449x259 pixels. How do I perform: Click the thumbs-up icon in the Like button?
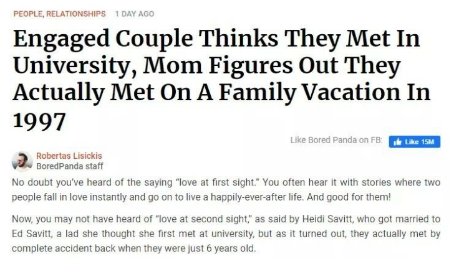click(x=396, y=142)
